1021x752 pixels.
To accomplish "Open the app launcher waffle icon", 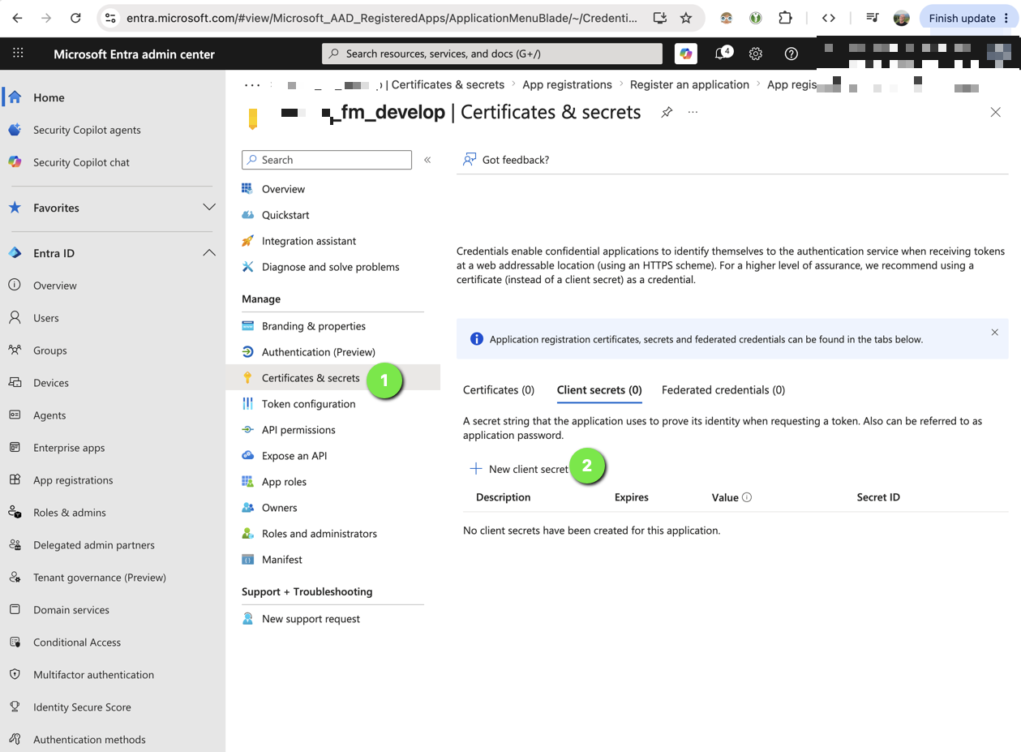I will click(x=18, y=54).
